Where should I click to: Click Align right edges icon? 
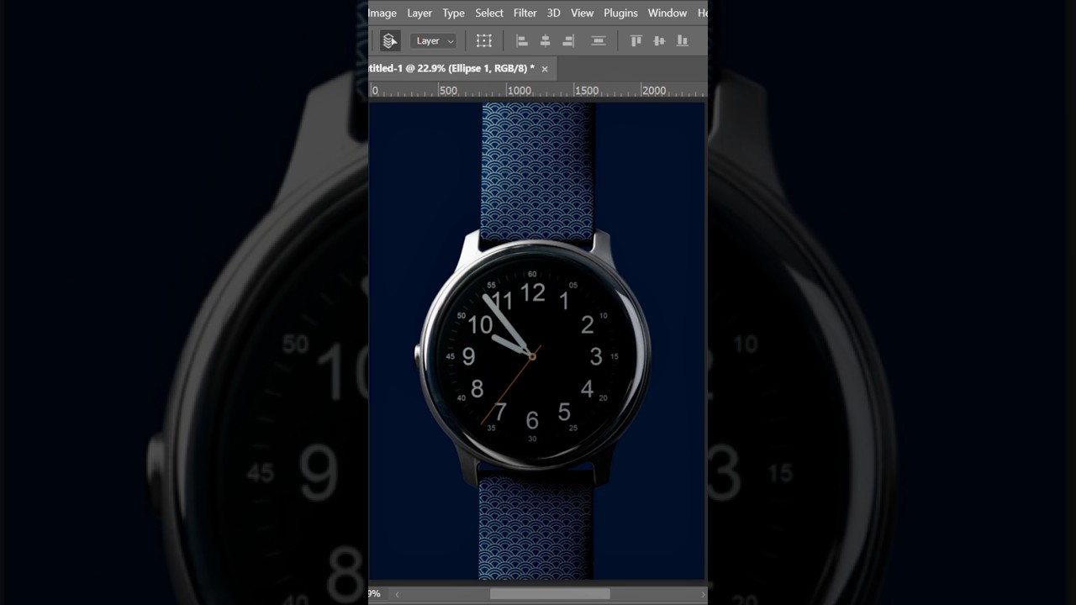click(x=568, y=40)
